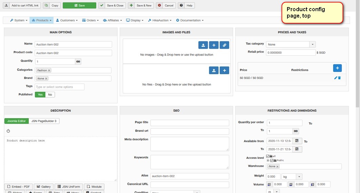Open Available To date calendar picker

click(x=297, y=149)
